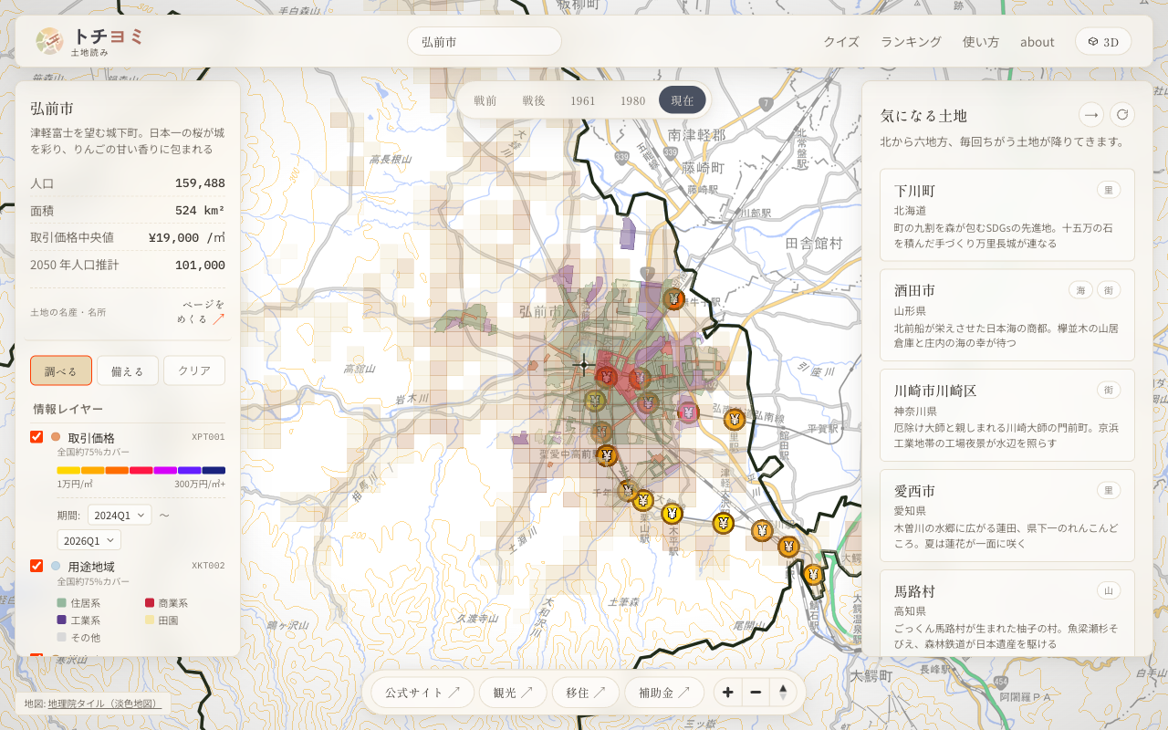
Task: Click the blue dot icon beside 用途地域
Action: (56, 566)
